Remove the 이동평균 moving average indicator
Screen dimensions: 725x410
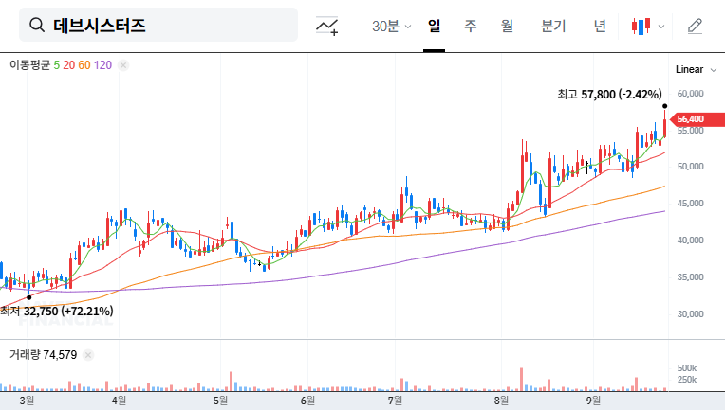click(123, 65)
